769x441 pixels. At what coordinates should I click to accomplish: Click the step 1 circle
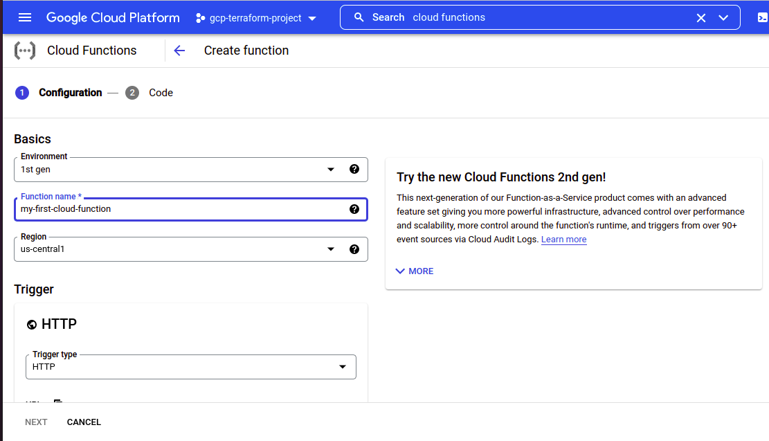(x=22, y=93)
